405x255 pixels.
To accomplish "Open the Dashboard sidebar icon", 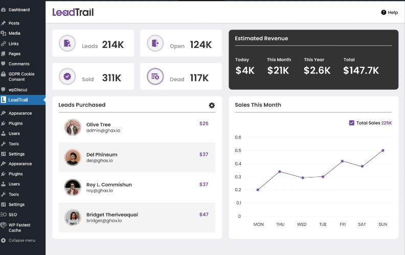I will (3, 10).
